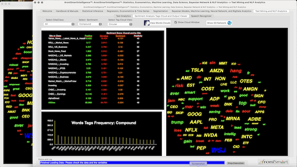Open Regression, Econometrics & Time Series tab

point(128,11)
